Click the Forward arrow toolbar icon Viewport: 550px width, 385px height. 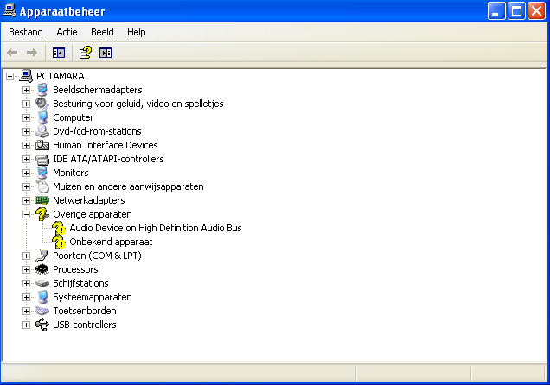[32, 53]
